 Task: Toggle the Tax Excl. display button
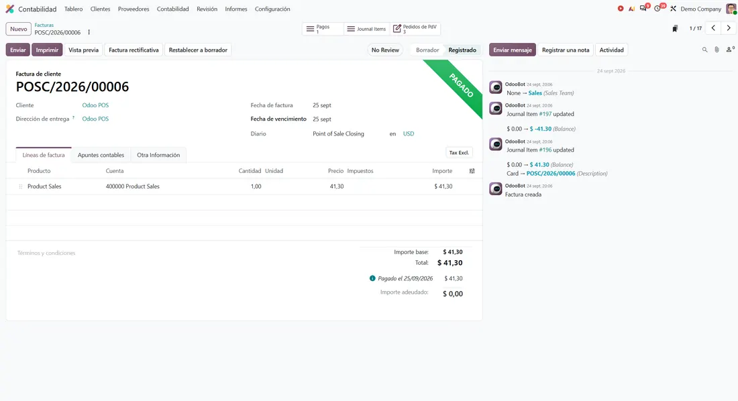pyautogui.click(x=459, y=152)
